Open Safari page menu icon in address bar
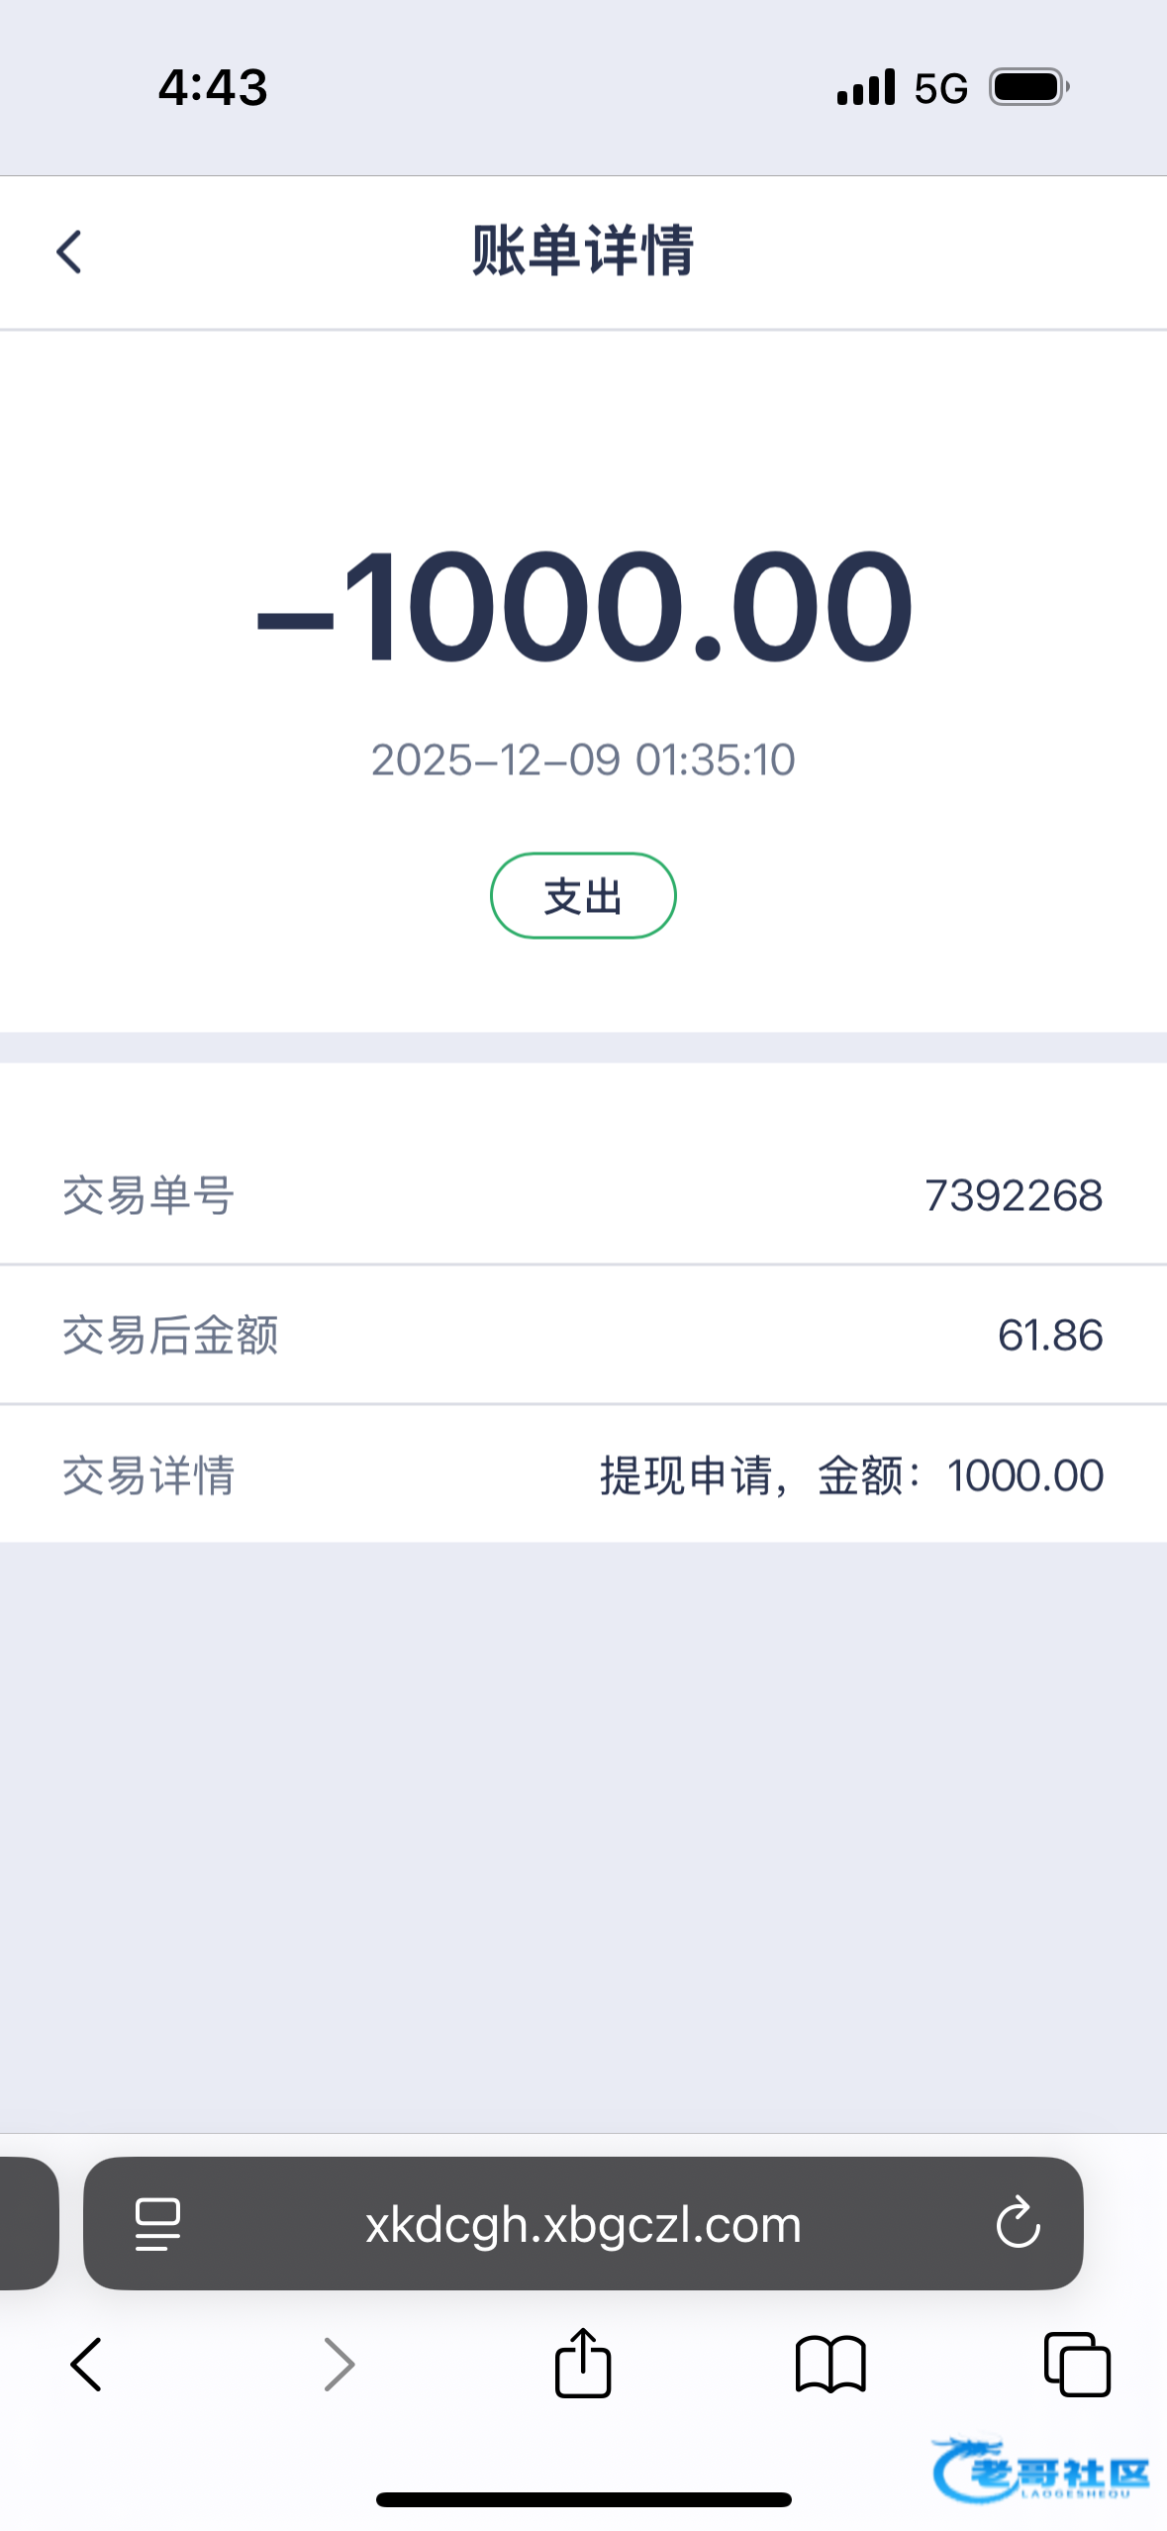Image resolution: width=1167 pixels, height=2531 pixels. [x=157, y=2224]
